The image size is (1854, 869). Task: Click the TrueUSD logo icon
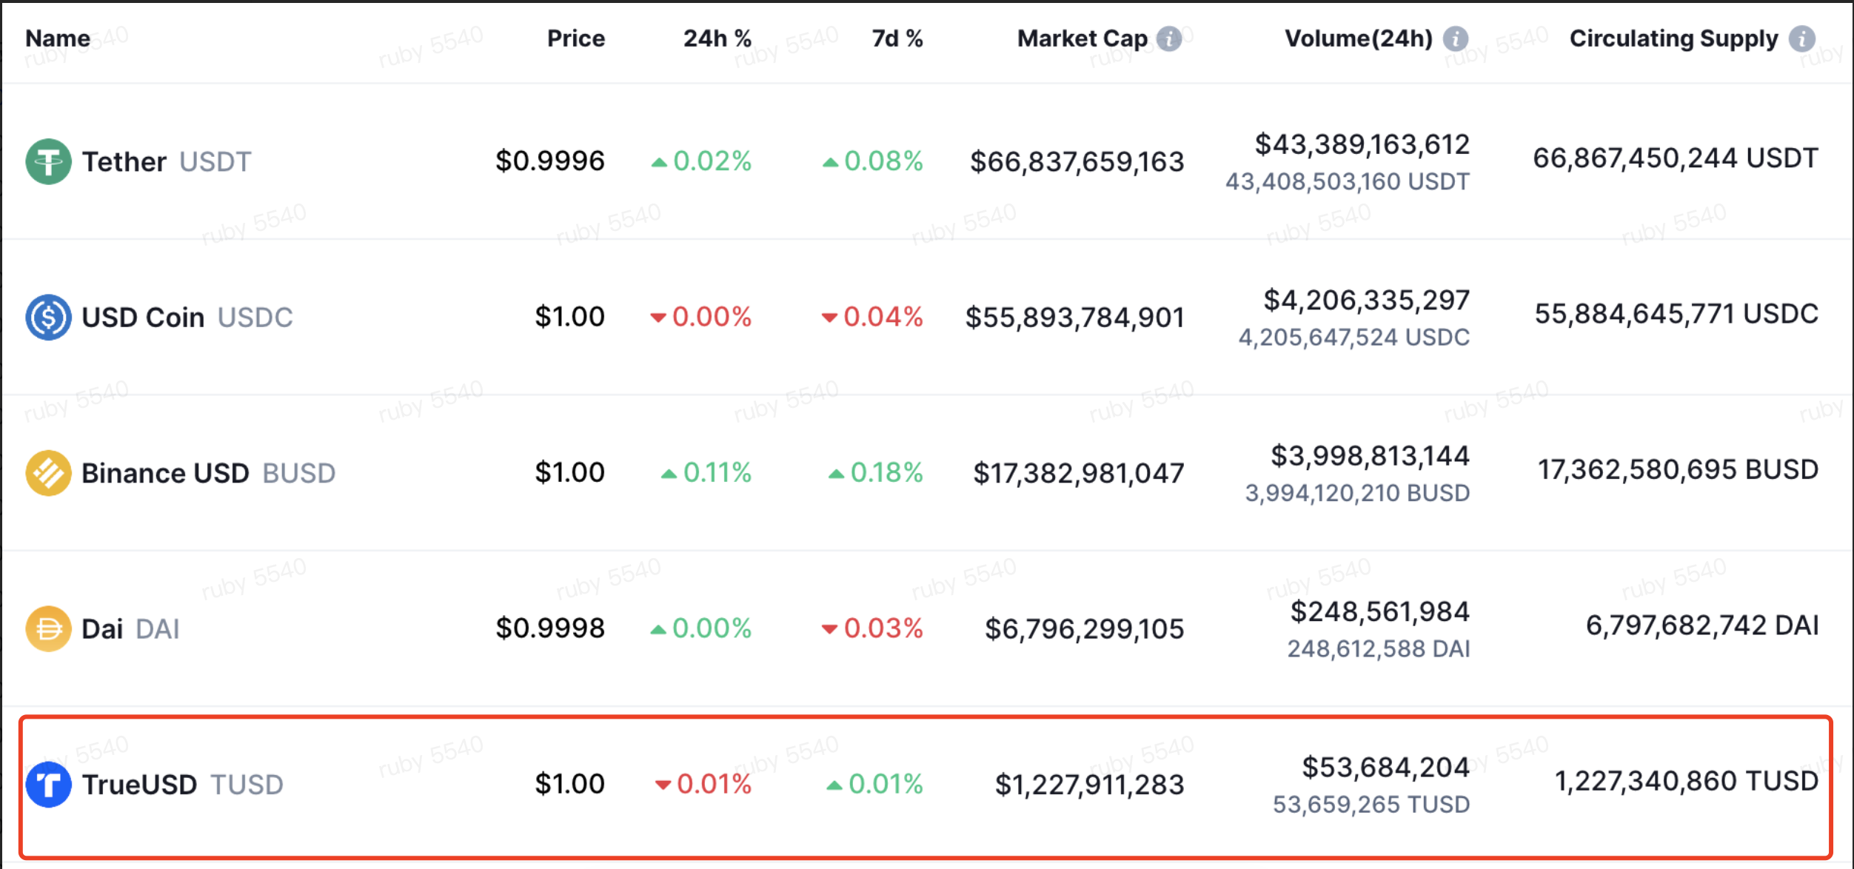48,784
